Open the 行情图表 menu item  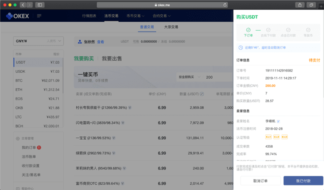(x=89, y=16)
